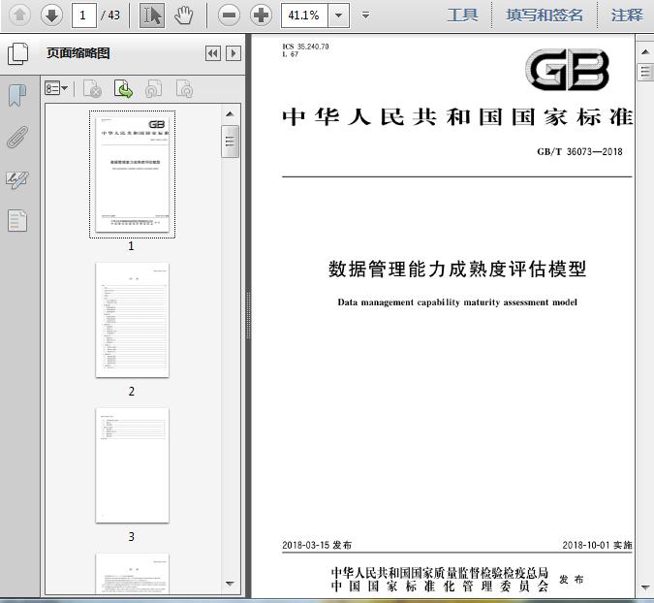Select the partially visible page 4 thumbnail
The height and width of the screenshot is (603, 654).
click(132, 573)
